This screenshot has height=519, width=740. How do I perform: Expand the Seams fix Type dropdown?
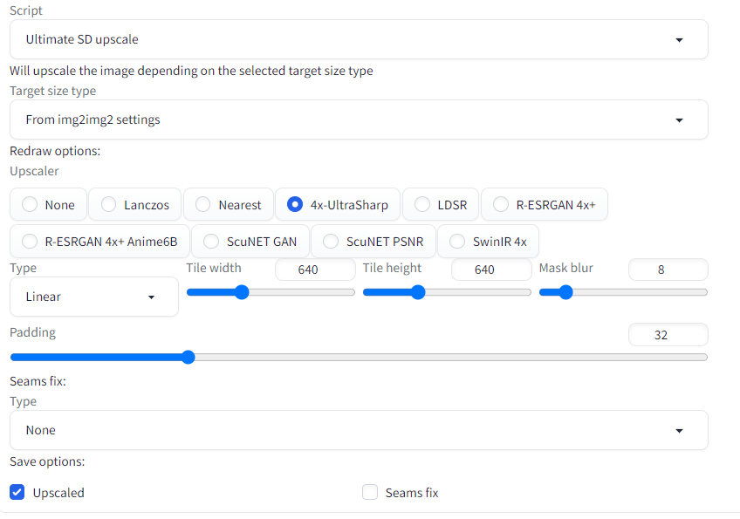click(x=359, y=430)
